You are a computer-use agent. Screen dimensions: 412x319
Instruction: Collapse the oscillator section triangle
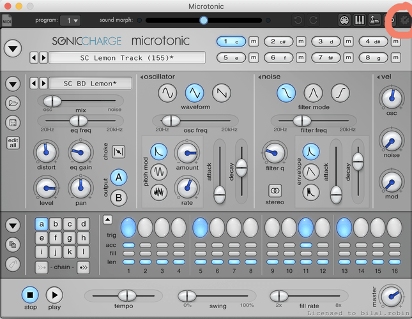[x=142, y=77]
